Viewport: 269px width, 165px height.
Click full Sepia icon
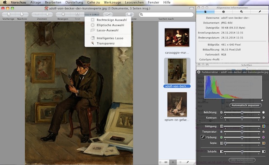(x=264, y=143)
